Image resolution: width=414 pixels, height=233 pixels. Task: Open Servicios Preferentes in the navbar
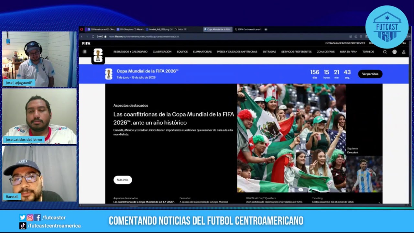coord(296,52)
